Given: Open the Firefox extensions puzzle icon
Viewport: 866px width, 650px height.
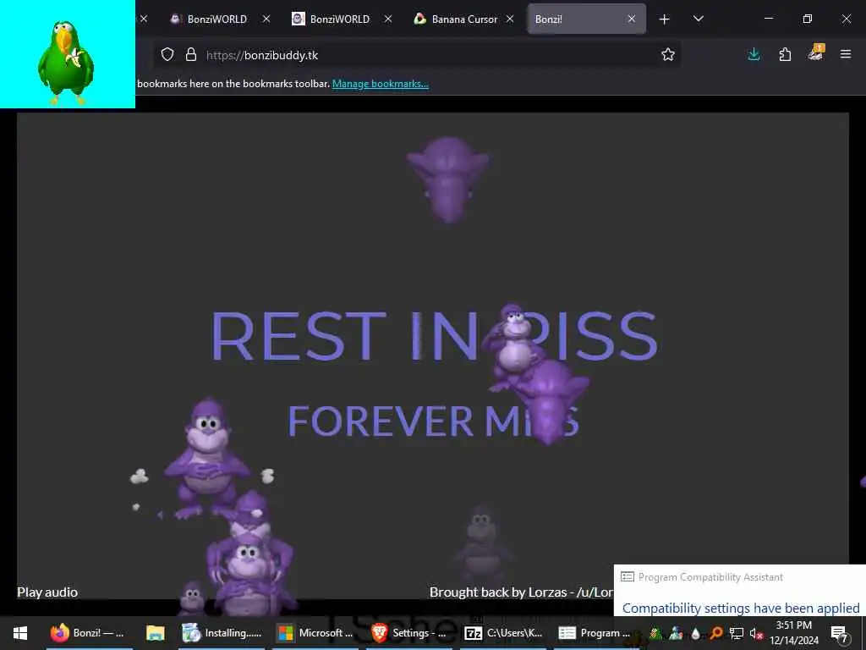Looking at the screenshot, I should [785, 54].
